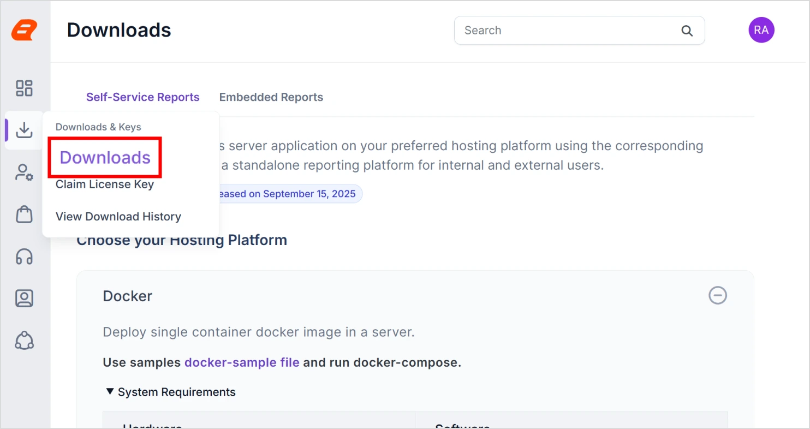Expand the Downloads & Keys menu group
This screenshot has height=429, width=810.
98,127
